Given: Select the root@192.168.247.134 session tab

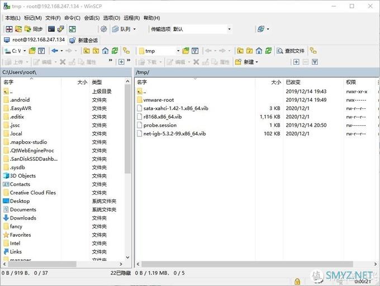Looking at the screenshot, I should (34, 40).
